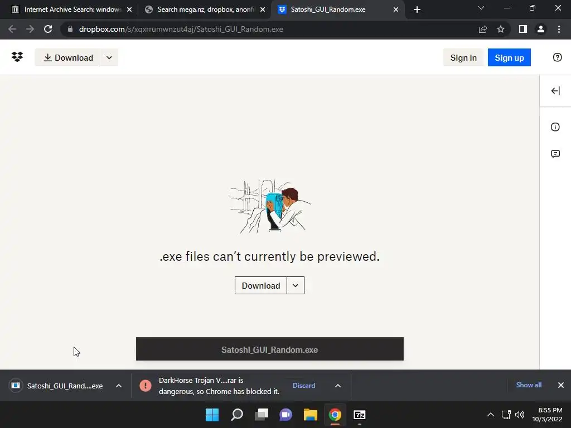571x428 pixels.
Task: Open the file info icon in sidebar
Action: 555,127
